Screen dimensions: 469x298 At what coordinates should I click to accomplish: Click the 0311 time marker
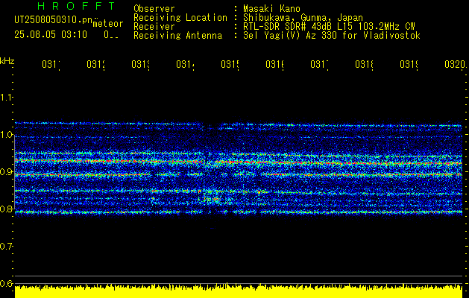click(x=51, y=64)
